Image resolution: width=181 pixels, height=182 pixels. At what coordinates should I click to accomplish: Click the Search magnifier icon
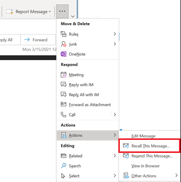pos(64,166)
